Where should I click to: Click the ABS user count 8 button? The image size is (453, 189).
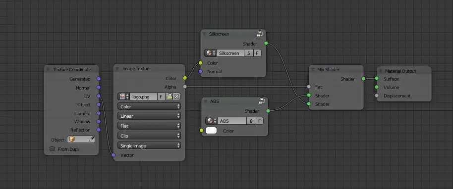251,121
